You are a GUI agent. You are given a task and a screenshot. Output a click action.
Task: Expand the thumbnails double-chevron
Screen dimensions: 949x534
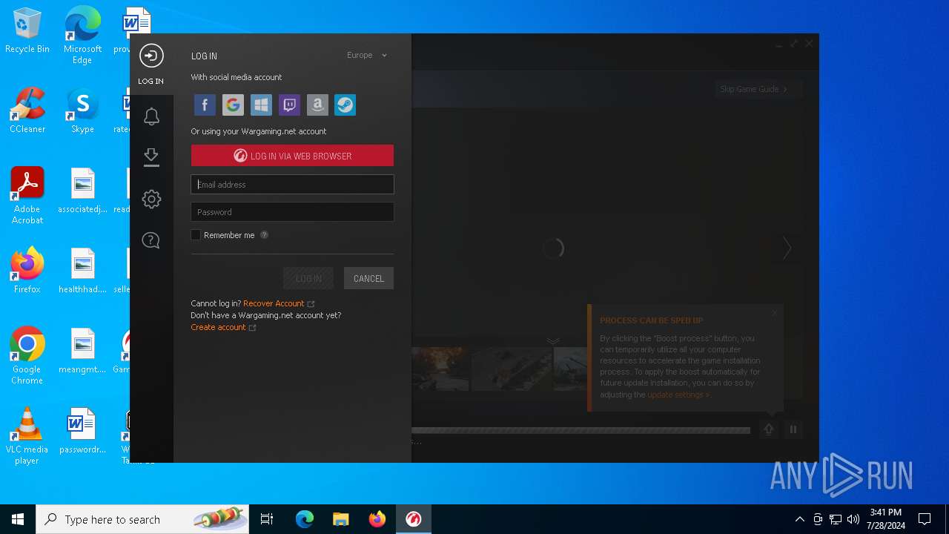tap(553, 341)
